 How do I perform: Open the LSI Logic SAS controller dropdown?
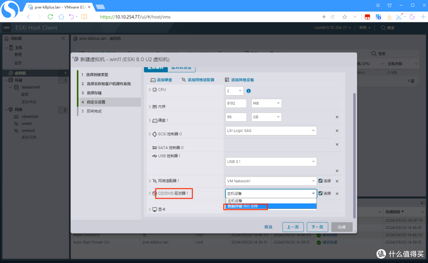pos(271,131)
